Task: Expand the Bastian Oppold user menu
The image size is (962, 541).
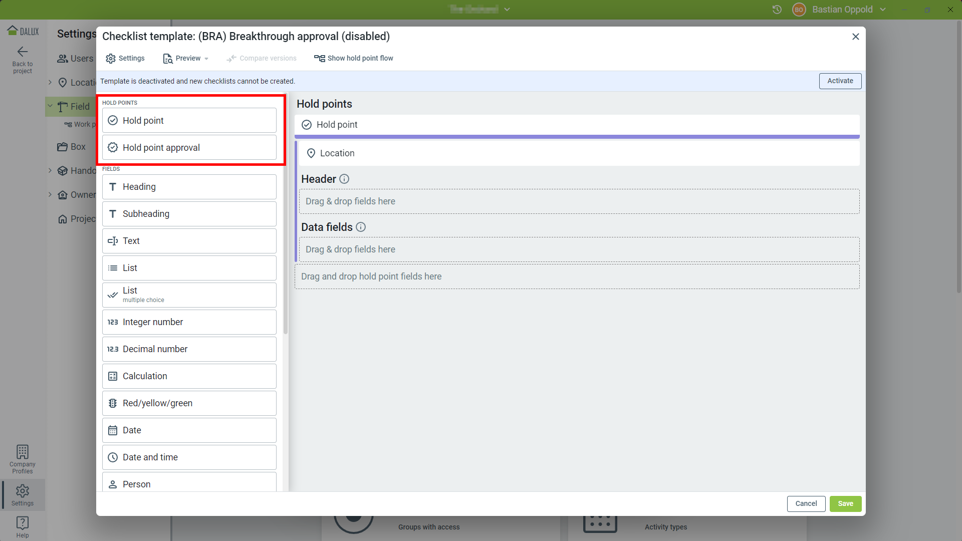Action: coord(882,10)
